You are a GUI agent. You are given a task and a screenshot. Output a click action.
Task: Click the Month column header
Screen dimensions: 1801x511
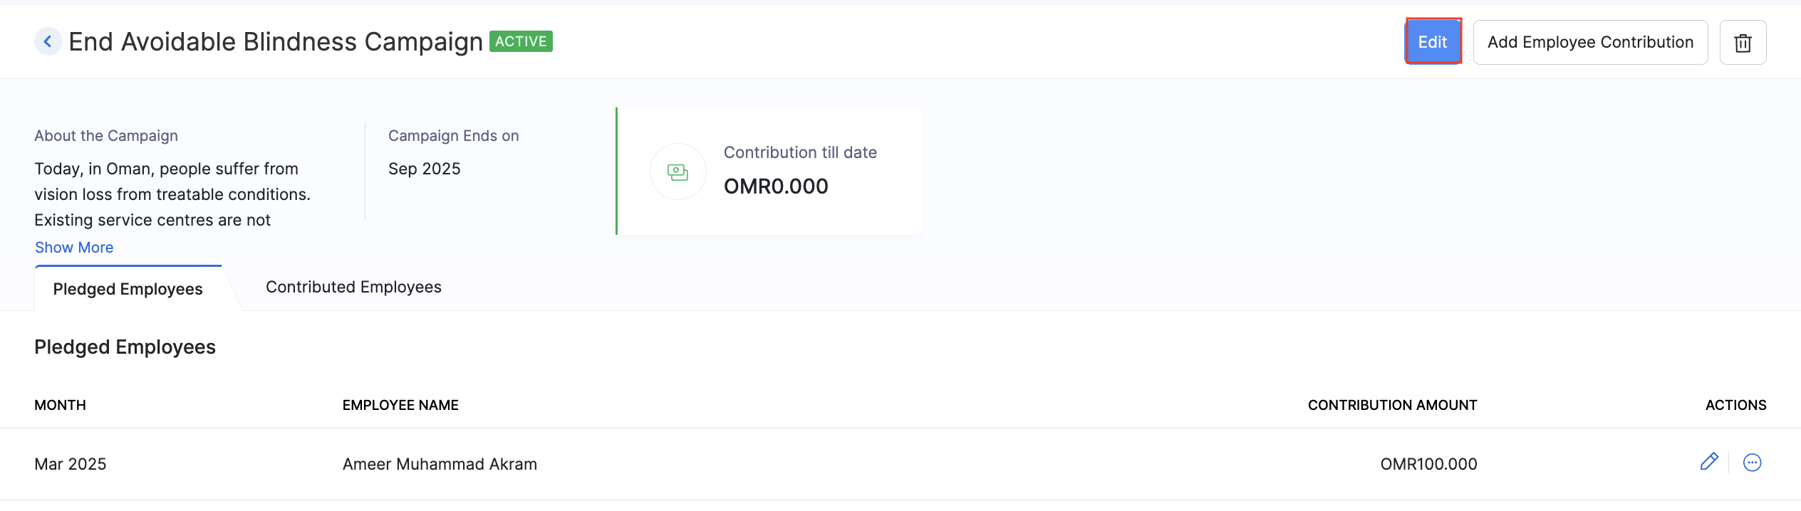click(x=61, y=405)
